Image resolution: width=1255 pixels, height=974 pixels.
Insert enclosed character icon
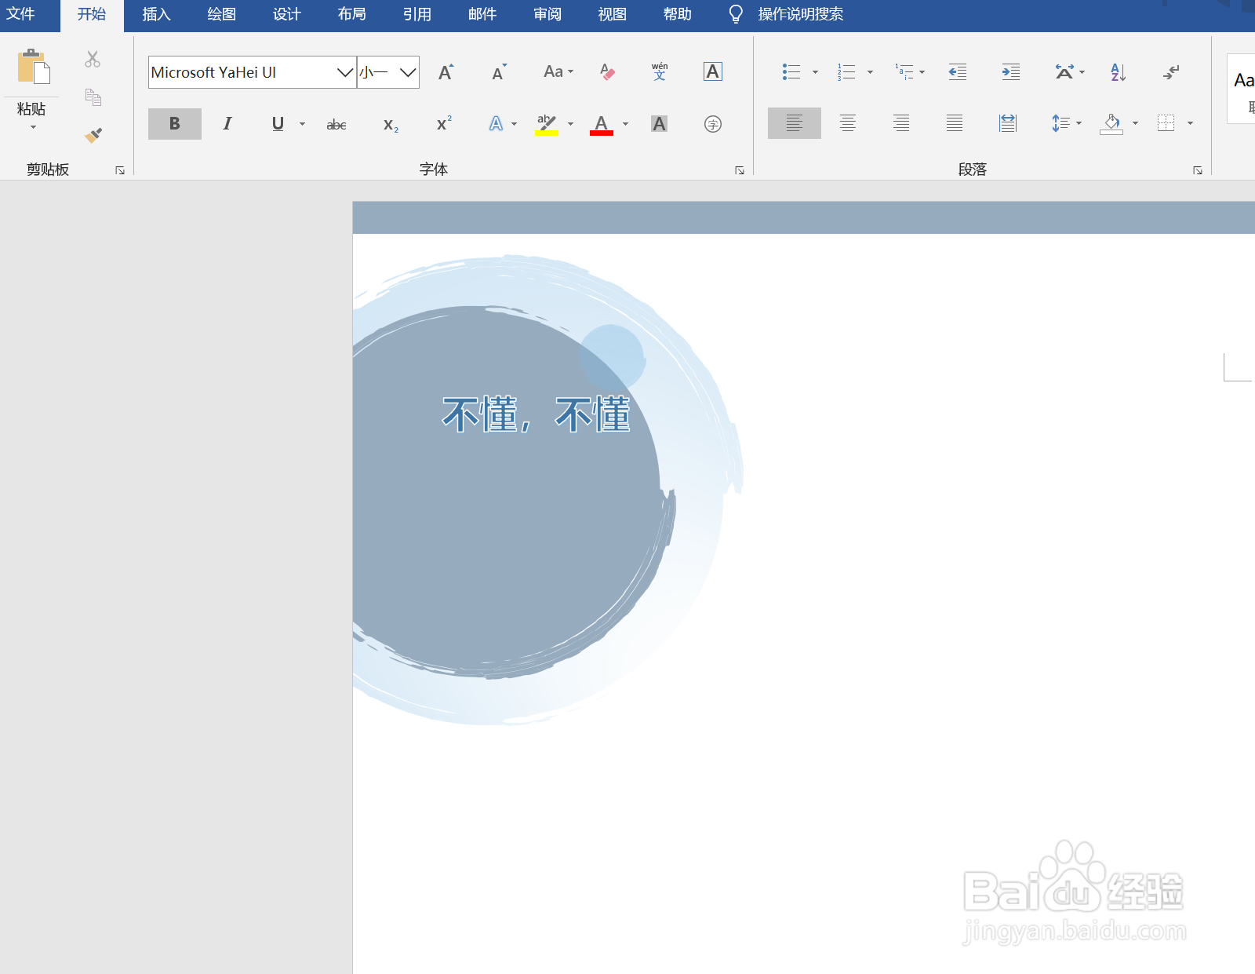click(712, 123)
